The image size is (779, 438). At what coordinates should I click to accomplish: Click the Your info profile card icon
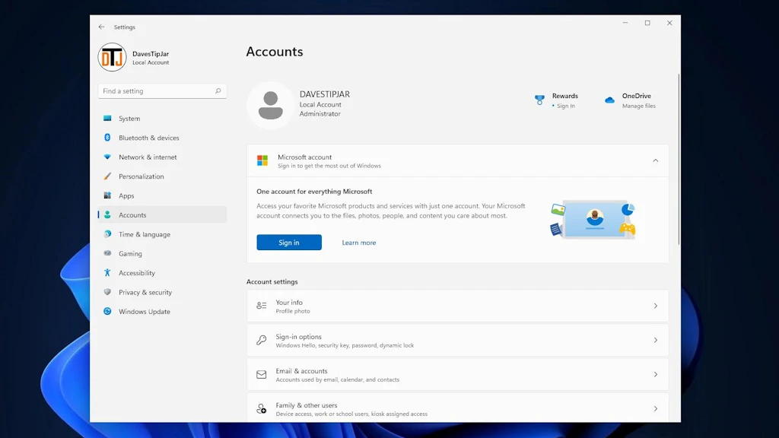tap(262, 306)
